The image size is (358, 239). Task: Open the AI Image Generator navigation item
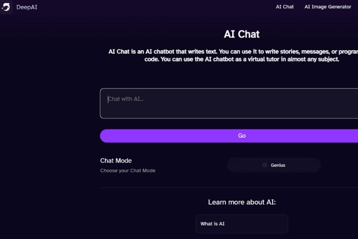pos(328,7)
